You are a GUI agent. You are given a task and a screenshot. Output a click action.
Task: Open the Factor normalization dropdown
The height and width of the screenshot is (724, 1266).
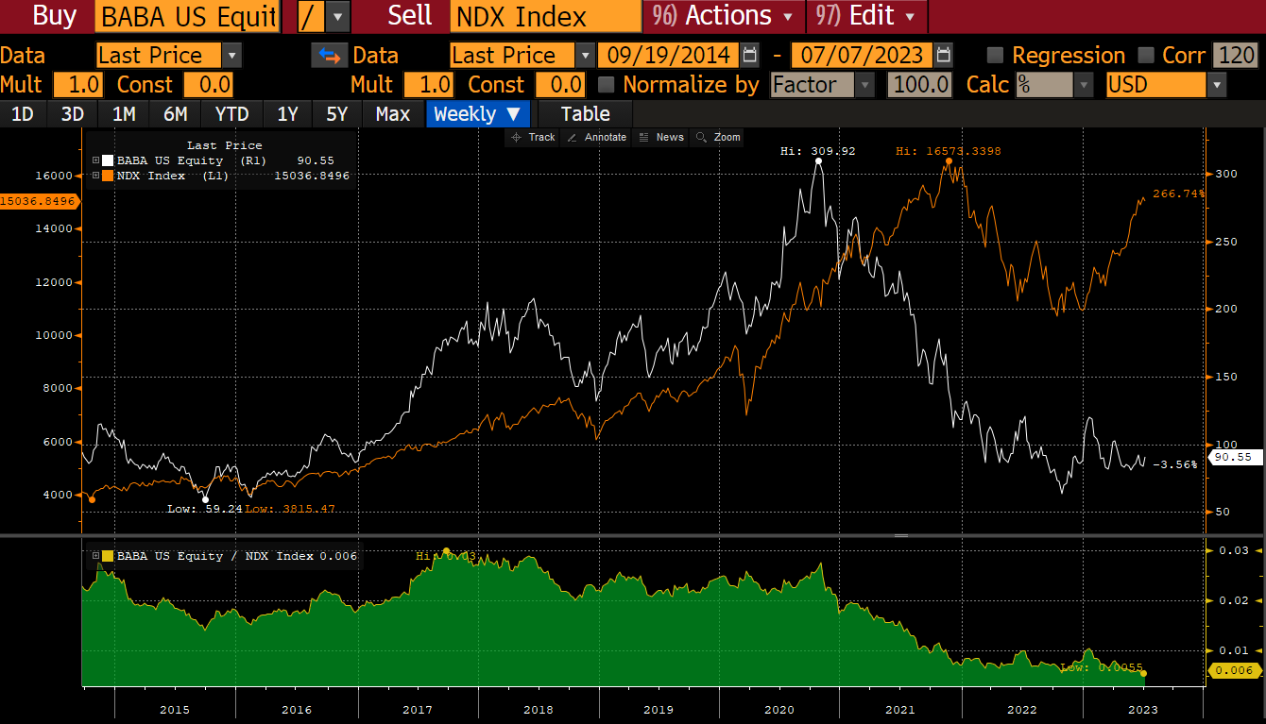point(864,85)
